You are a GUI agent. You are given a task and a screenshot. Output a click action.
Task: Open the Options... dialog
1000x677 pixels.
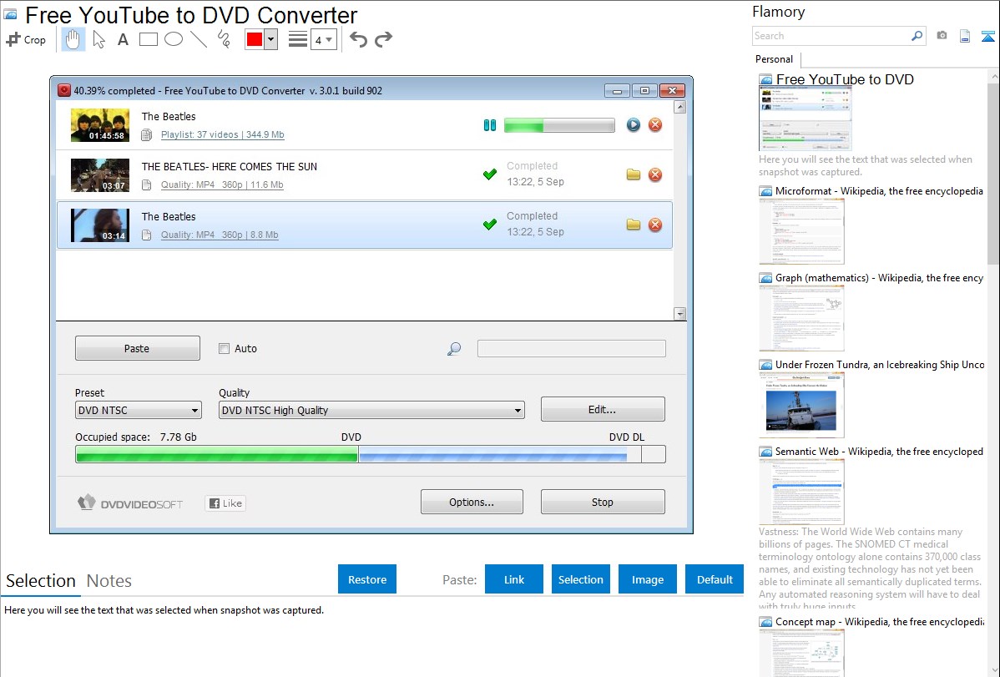click(472, 503)
